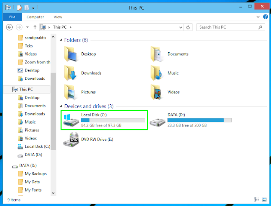Select Zoom from th folder in sidebar
Screen dimensions: 271x206
click(x=34, y=62)
